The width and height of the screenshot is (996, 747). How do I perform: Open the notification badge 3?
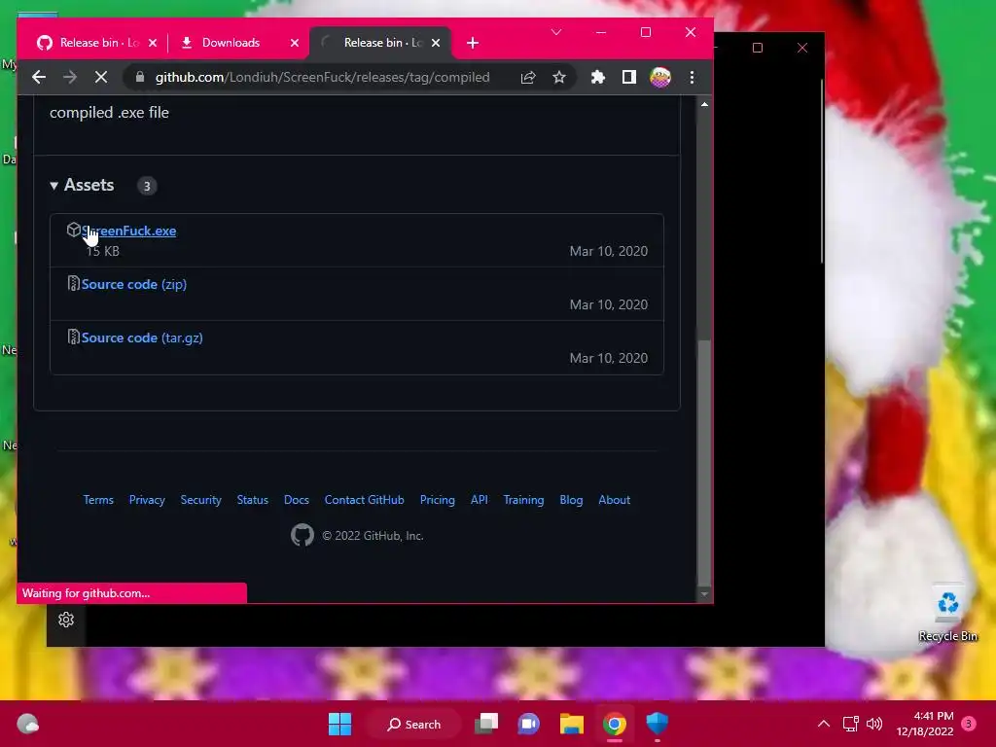click(x=969, y=724)
